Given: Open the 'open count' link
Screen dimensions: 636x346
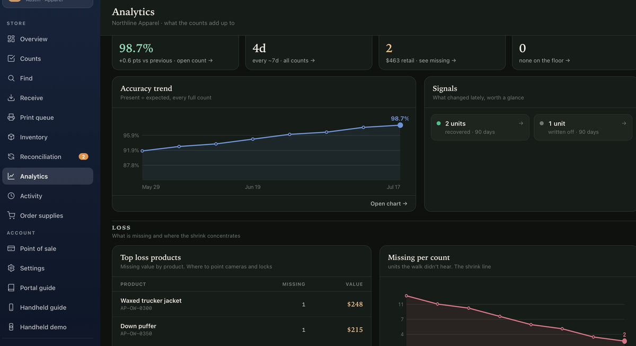Looking at the screenshot, I should (195, 60).
